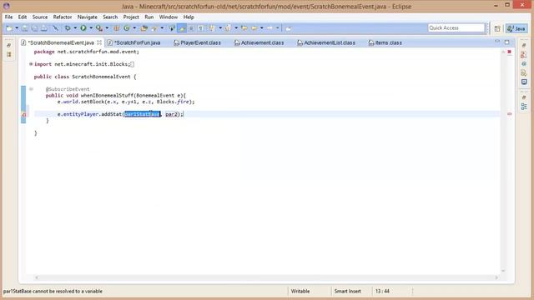Click inside the Quick Access field
This screenshot has width=534, height=300.
[x=456, y=27]
